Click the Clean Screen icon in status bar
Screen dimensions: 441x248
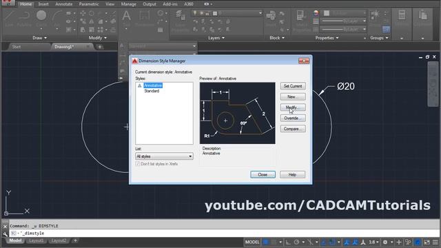427,242
